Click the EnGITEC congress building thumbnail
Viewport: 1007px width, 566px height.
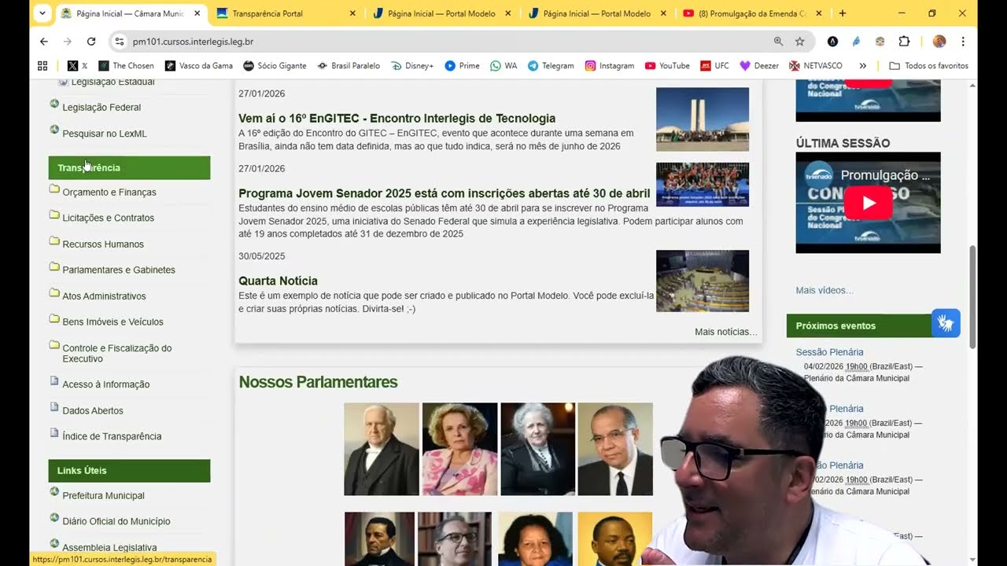[x=703, y=119]
